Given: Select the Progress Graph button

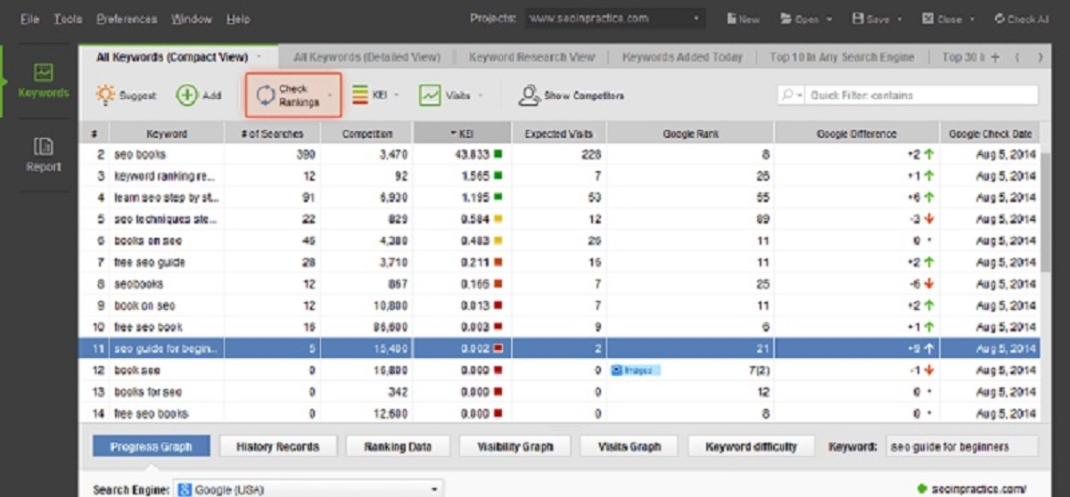Looking at the screenshot, I should [152, 446].
